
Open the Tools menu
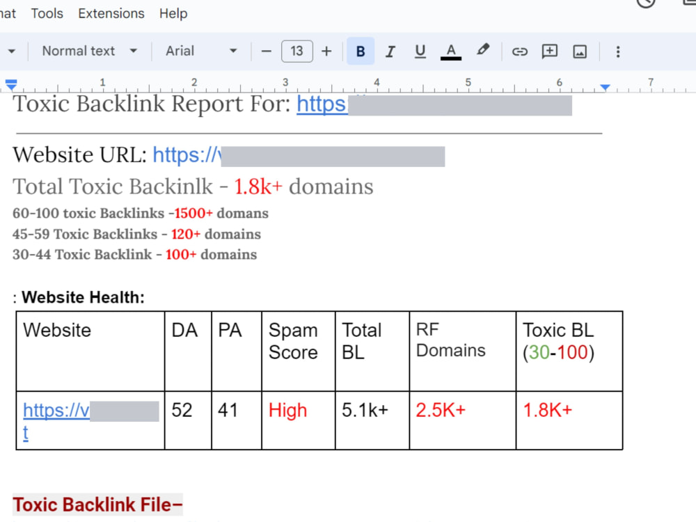click(47, 13)
